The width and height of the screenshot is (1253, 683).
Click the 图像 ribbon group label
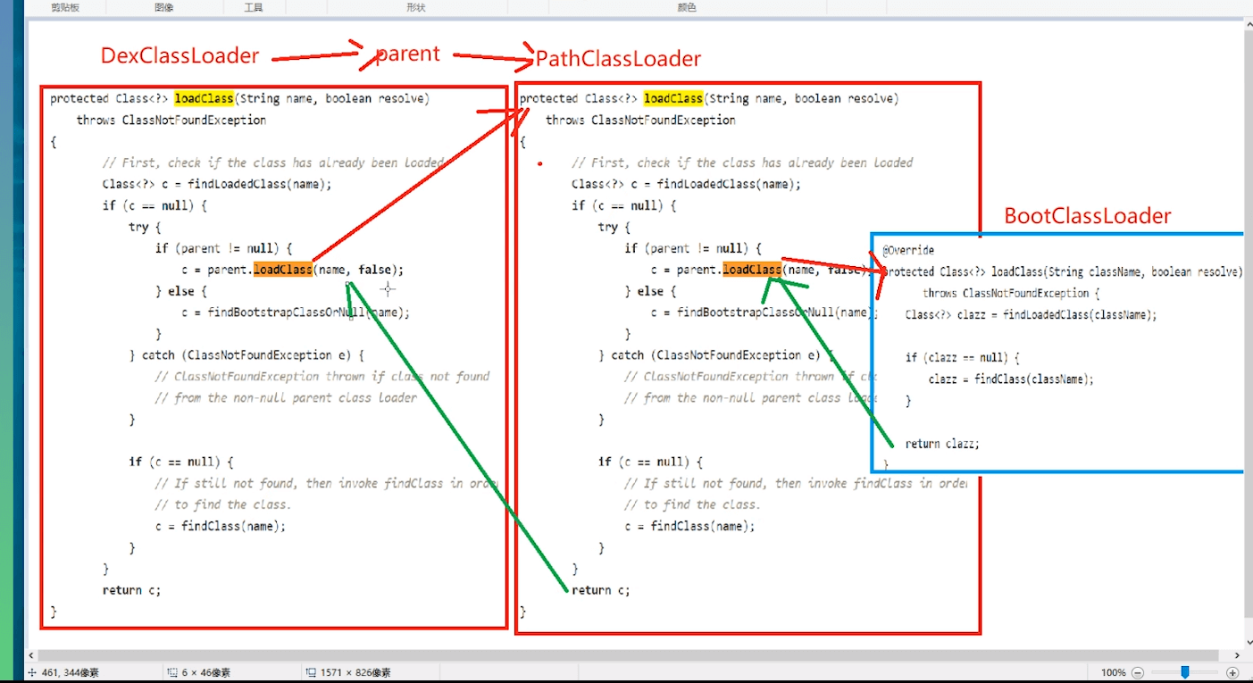point(163,7)
